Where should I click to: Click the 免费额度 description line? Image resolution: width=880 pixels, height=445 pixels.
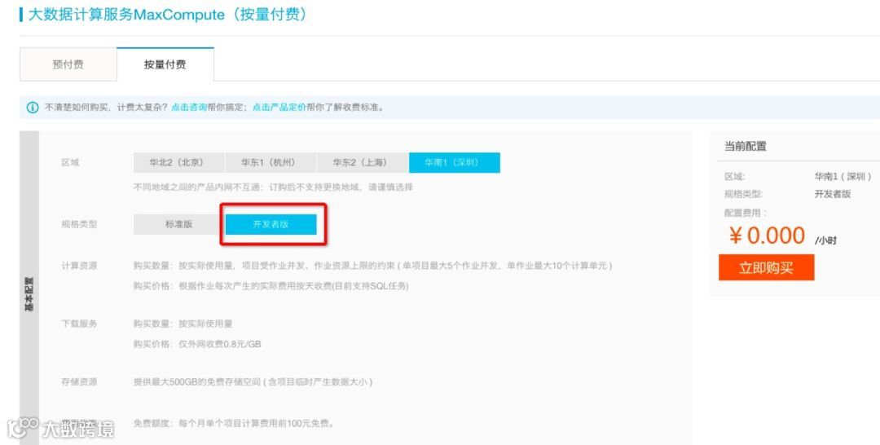(x=234, y=423)
